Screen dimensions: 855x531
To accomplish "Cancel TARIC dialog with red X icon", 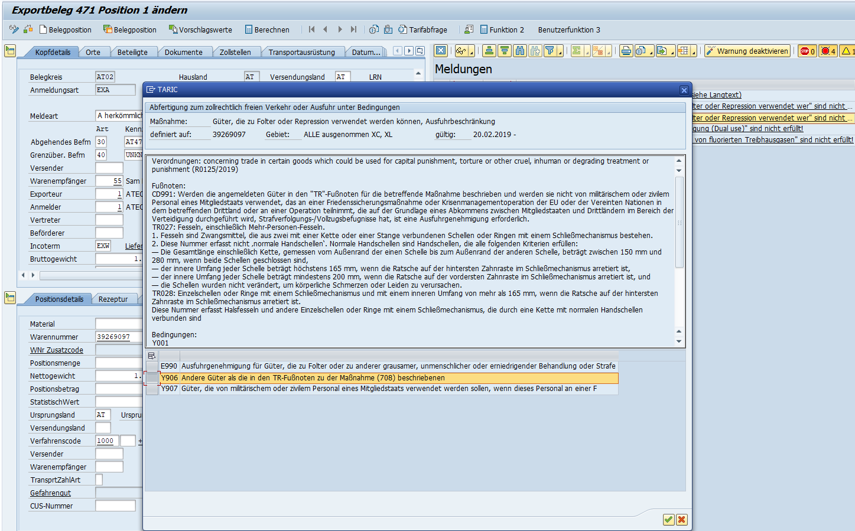I will point(682,520).
